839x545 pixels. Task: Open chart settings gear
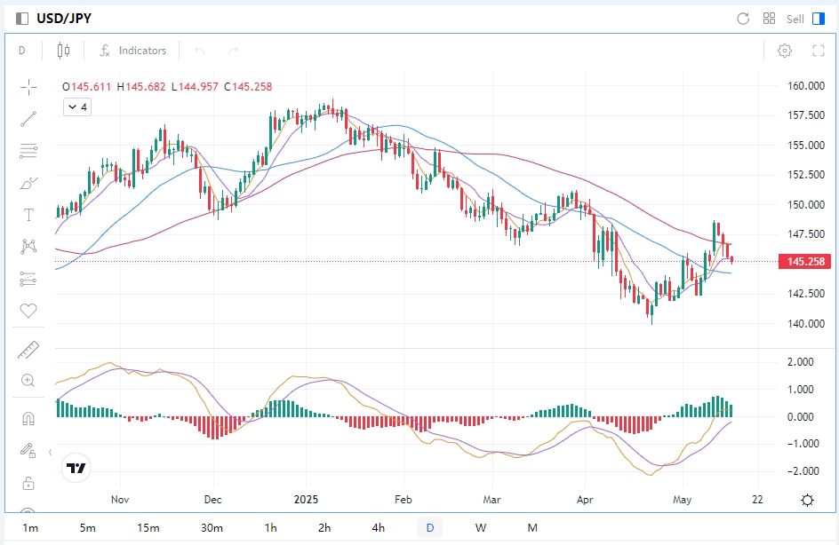tap(785, 51)
